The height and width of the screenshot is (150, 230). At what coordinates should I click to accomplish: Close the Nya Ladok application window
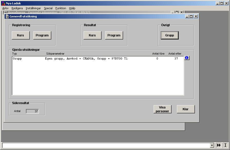(x=226, y=3)
